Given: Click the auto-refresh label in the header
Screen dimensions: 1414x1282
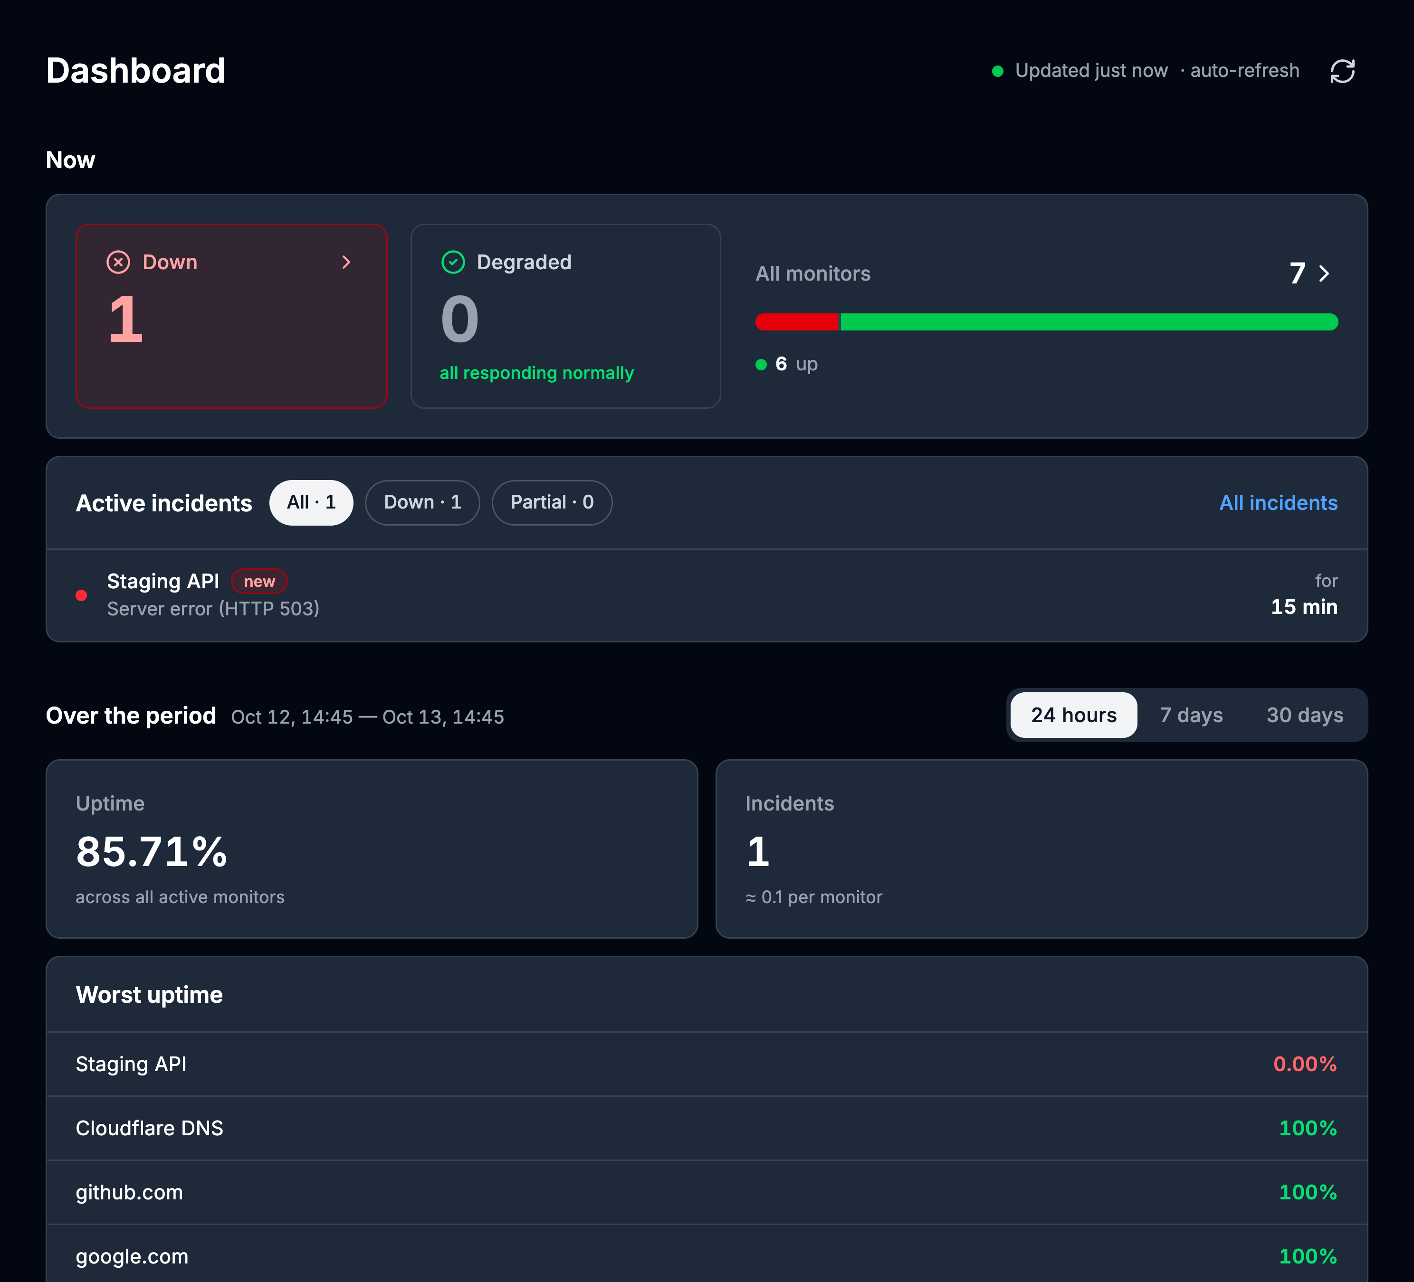Looking at the screenshot, I should [1244, 71].
